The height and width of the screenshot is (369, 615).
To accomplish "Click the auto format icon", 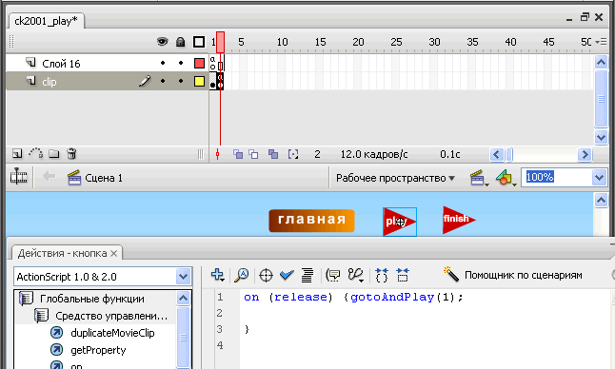I will point(307,276).
